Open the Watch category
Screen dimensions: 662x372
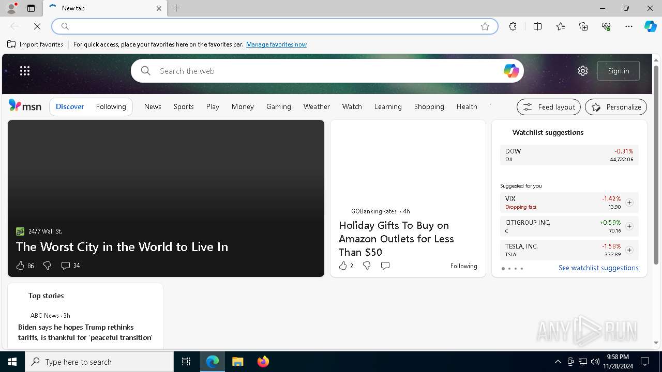pyautogui.click(x=352, y=106)
